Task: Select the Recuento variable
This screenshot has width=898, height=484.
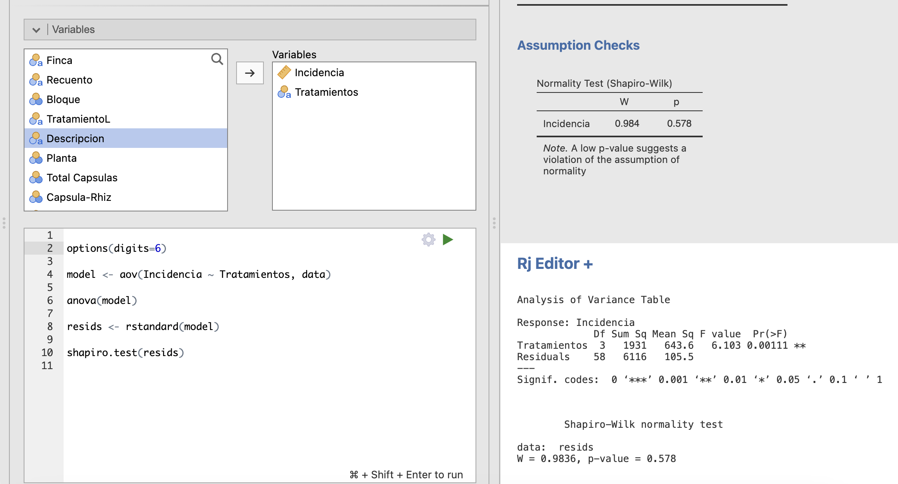Action: click(69, 80)
